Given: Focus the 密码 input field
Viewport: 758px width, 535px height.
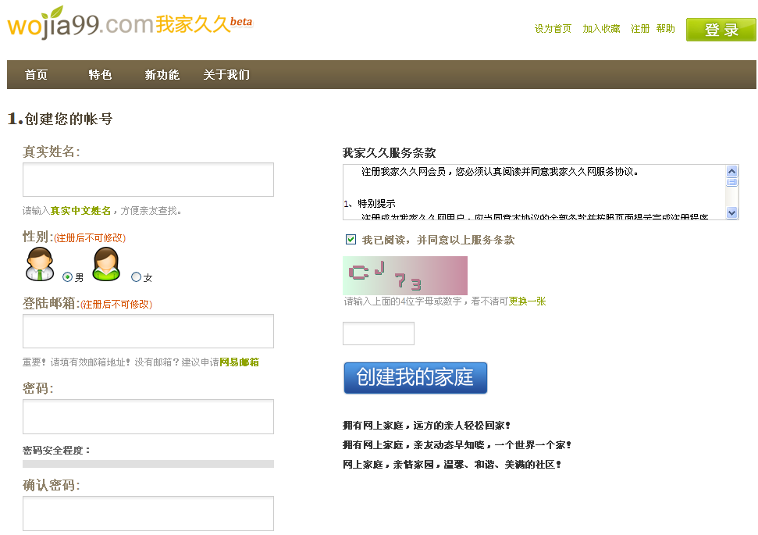Looking at the screenshot, I should pos(148,416).
